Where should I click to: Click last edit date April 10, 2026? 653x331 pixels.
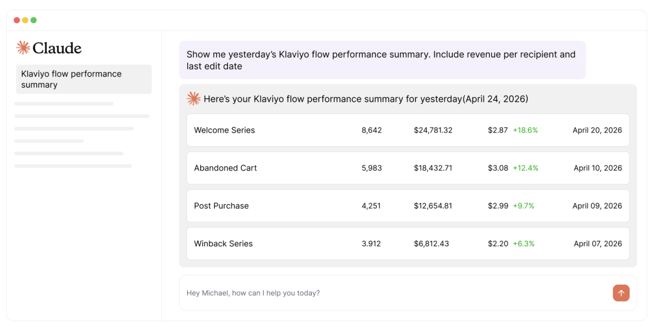(597, 168)
